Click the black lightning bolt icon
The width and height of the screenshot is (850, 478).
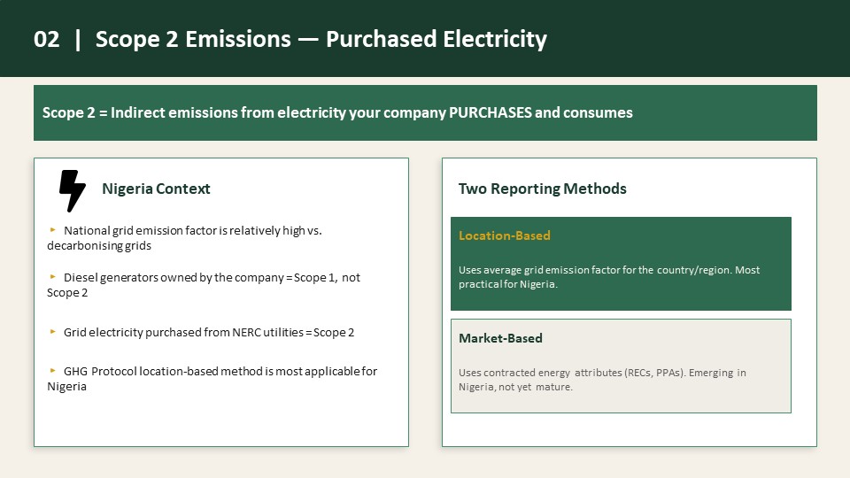point(73,191)
